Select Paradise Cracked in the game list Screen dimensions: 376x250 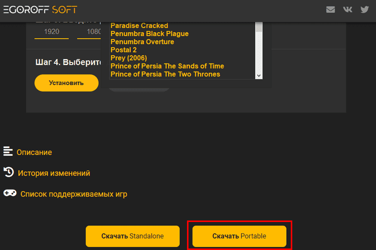coord(139,25)
